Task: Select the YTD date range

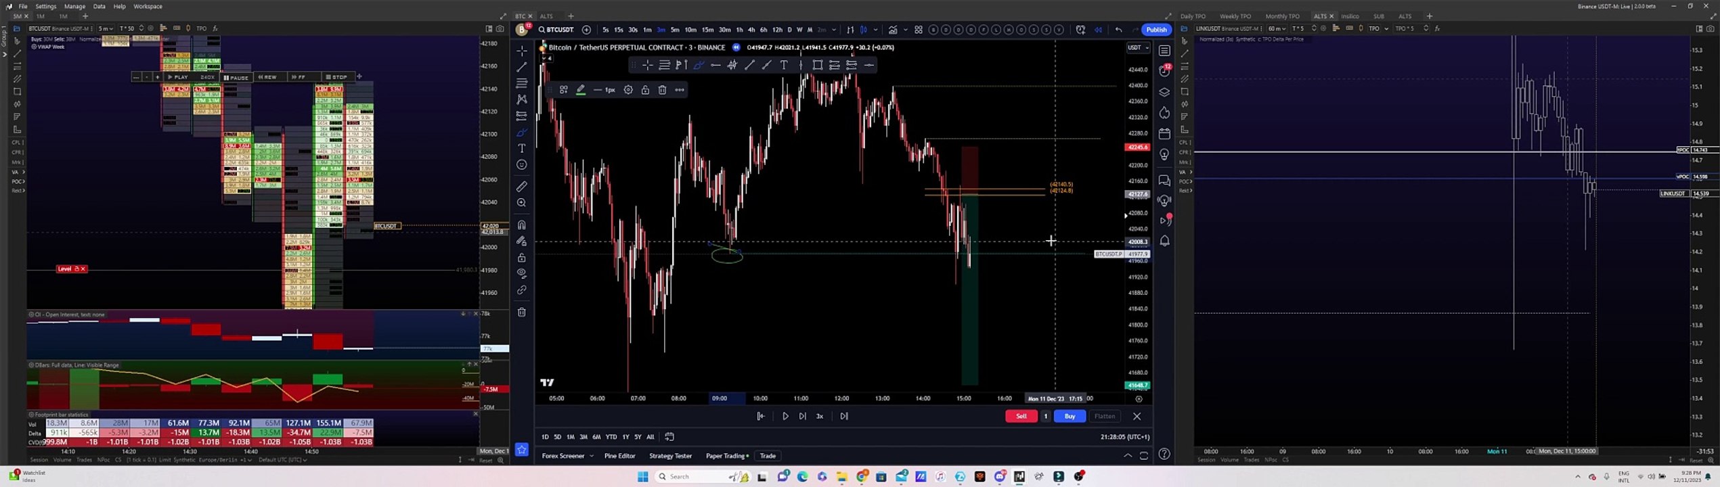Action: 611,437
